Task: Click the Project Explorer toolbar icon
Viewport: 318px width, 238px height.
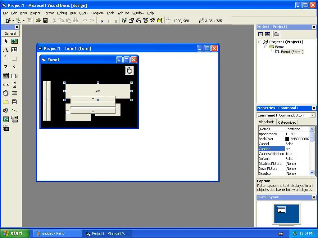Action: click(x=124, y=21)
